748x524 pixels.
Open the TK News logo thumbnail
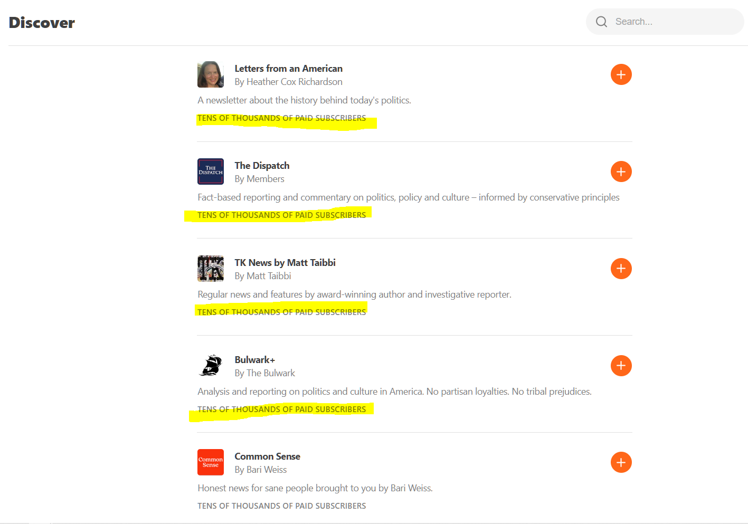point(211,269)
